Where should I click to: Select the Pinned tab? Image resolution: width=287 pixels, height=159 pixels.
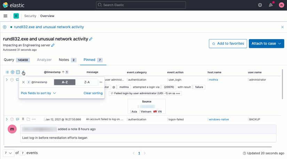tap(93, 60)
